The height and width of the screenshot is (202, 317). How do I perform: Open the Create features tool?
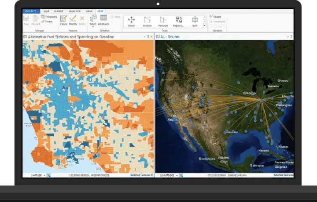64,20
